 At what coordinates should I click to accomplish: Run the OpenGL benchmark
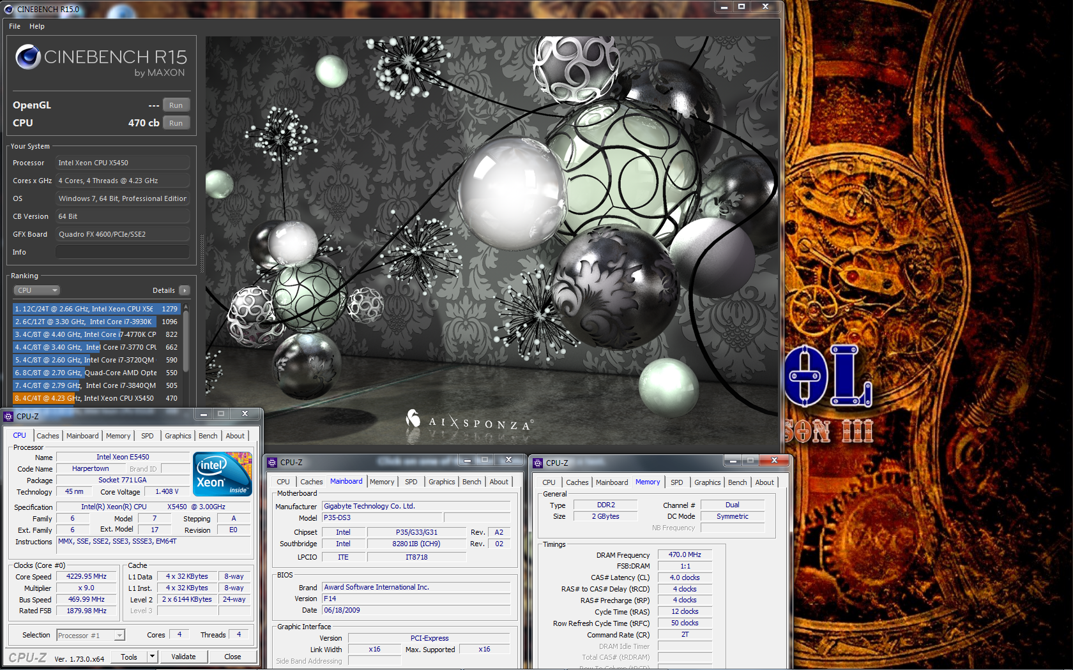[x=176, y=105]
